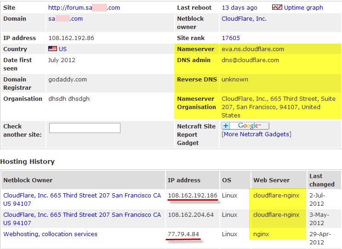The height and width of the screenshot is (249, 342).
Task: Click the Nameserver Organisation address text
Action: coord(279,107)
